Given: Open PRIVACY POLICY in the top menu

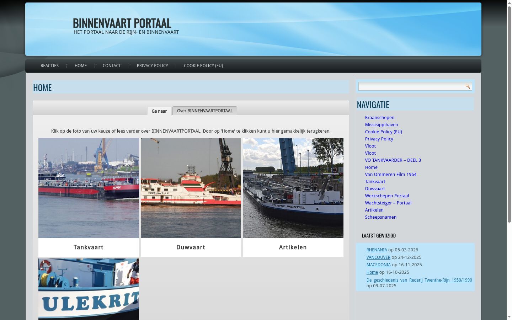Looking at the screenshot, I should (x=152, y=66).
